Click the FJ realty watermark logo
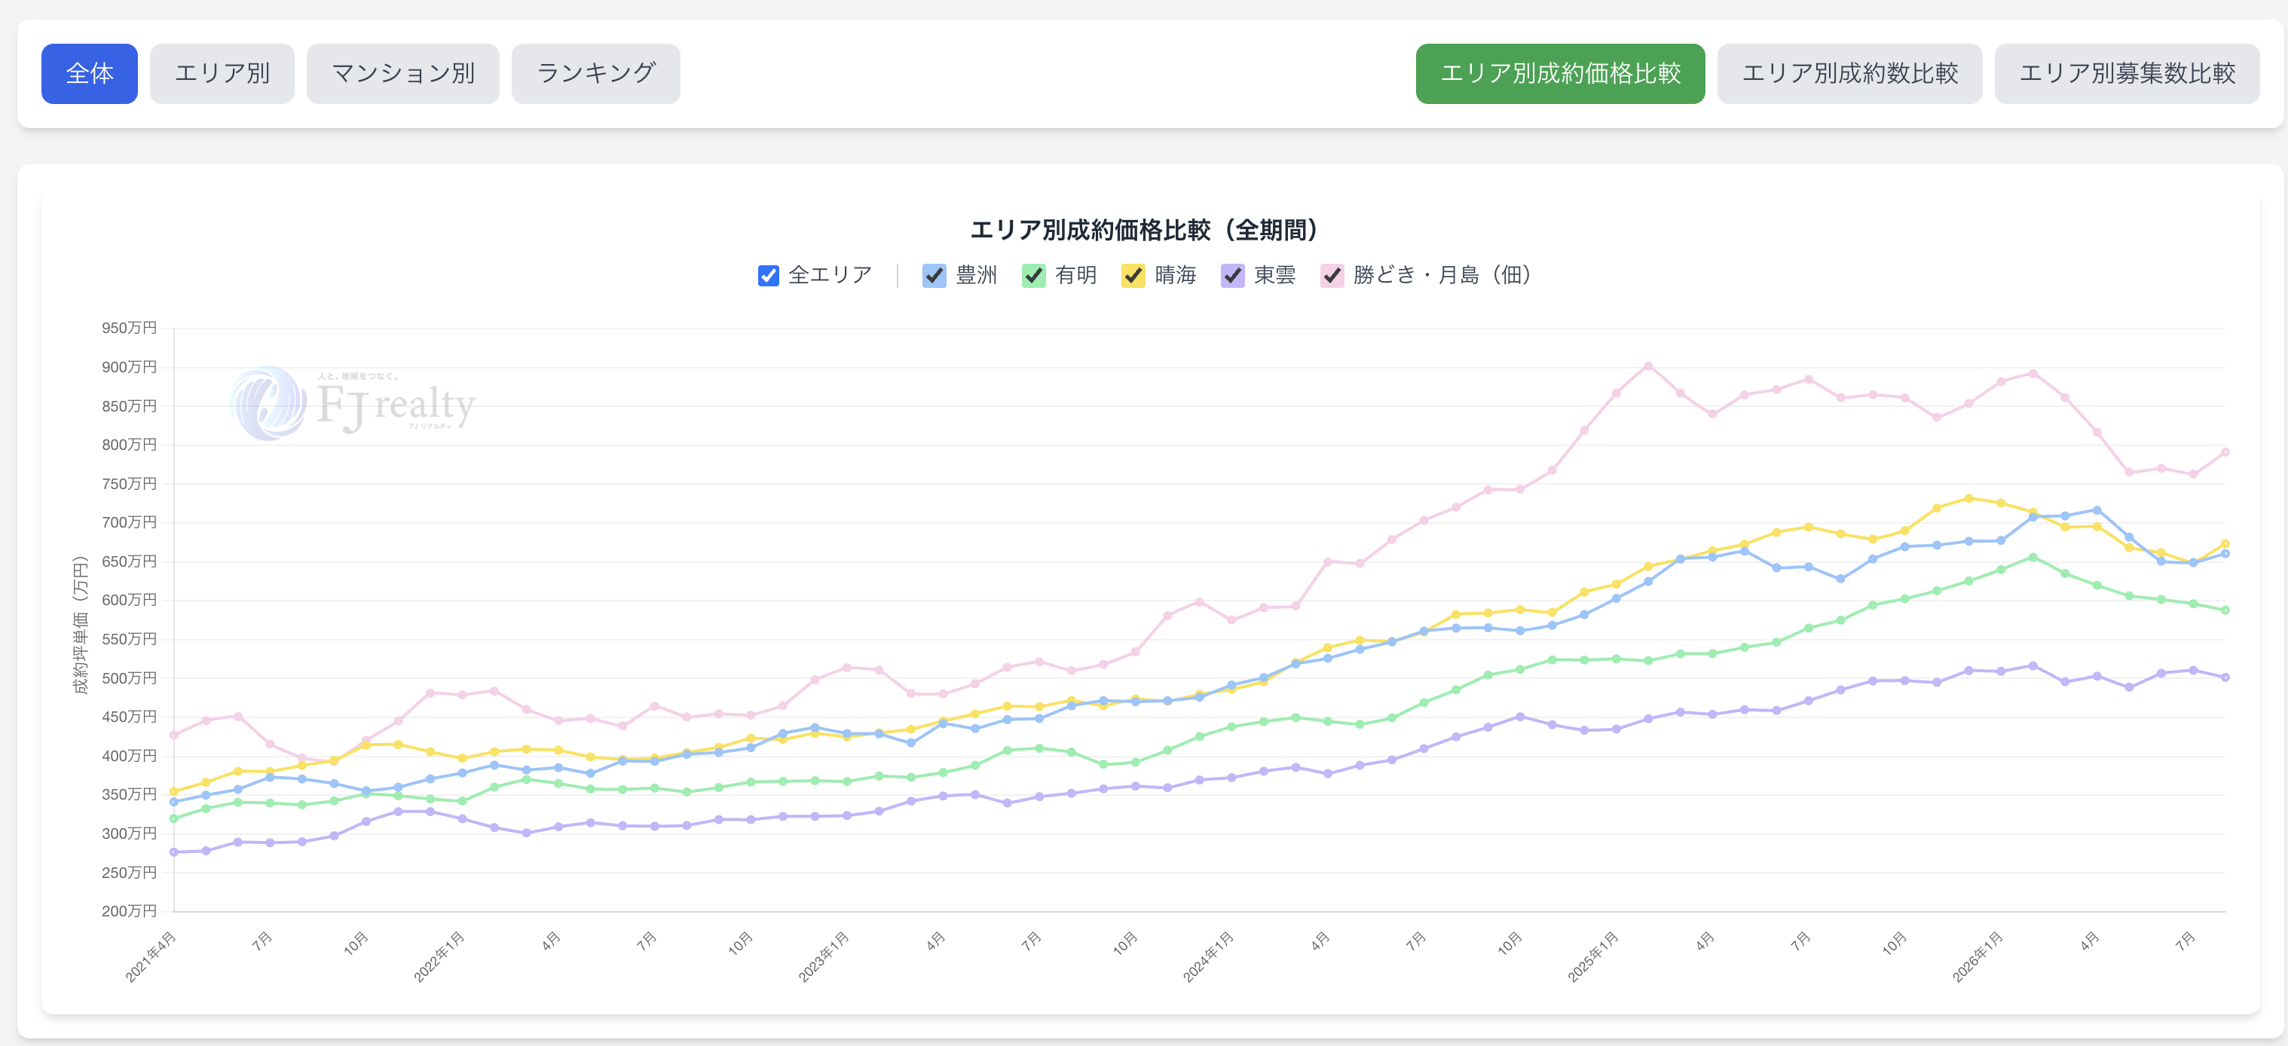2288x1046 pixels. coord(353,404)
